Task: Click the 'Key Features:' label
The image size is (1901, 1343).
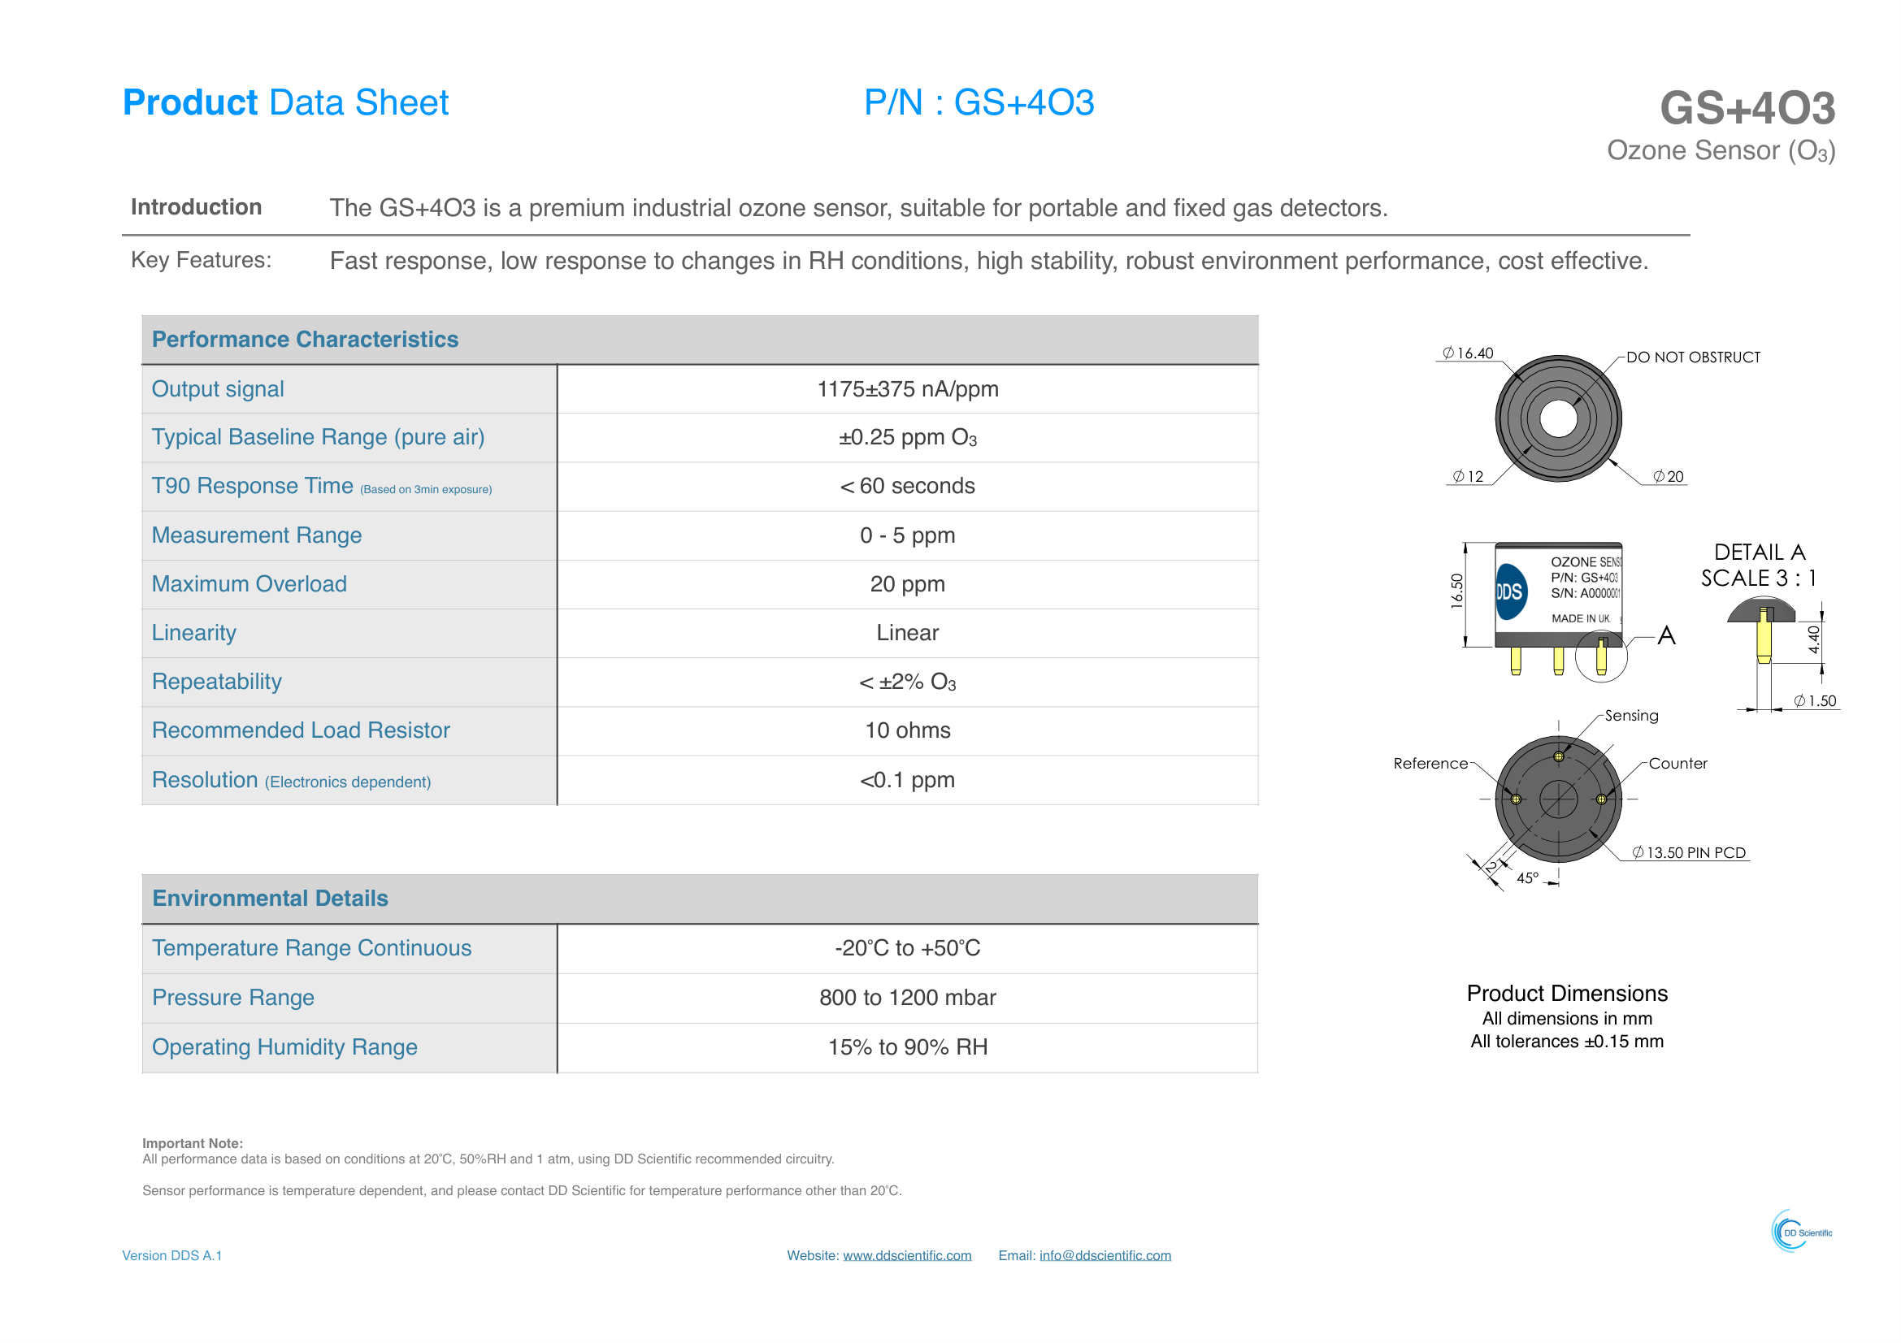Action: coord(202,260)
